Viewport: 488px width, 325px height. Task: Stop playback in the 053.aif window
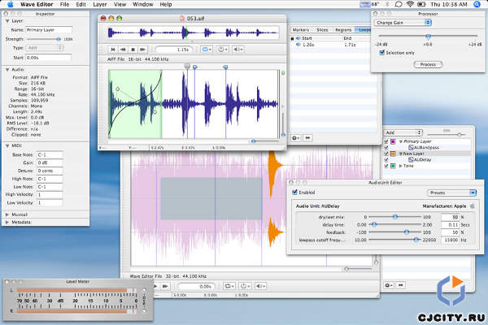(133, 50)
